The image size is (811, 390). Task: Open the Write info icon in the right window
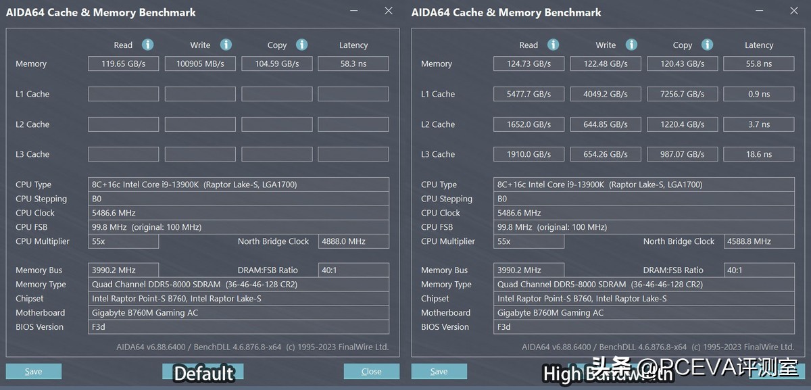point(631,45)
